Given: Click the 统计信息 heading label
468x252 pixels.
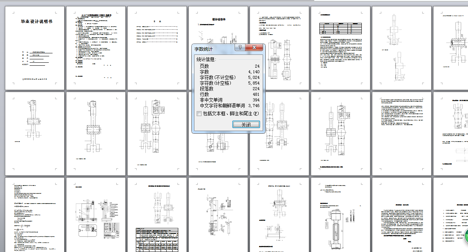Looking at the screenshot, I should click(206, 59).
